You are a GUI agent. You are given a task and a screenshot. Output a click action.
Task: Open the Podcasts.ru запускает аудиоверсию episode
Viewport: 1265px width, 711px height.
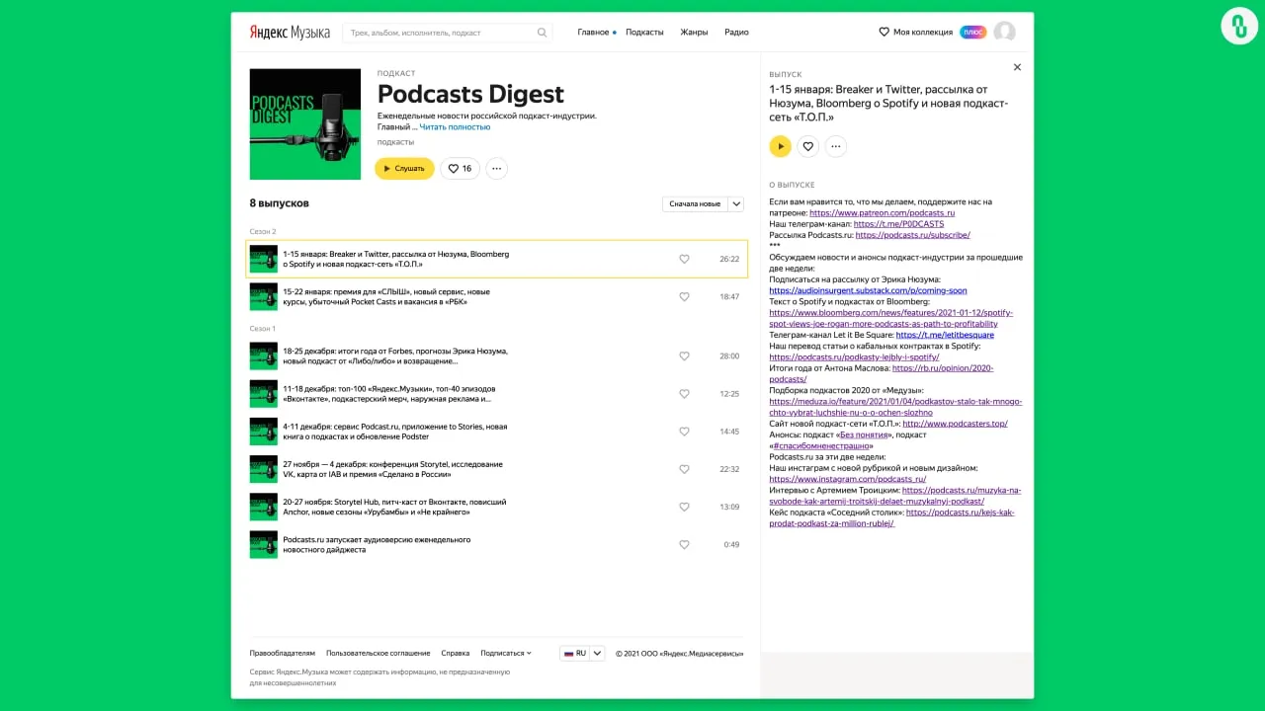497,544
